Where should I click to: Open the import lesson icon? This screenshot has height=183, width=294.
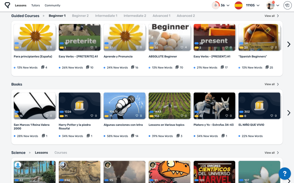[x=287, y=5]
